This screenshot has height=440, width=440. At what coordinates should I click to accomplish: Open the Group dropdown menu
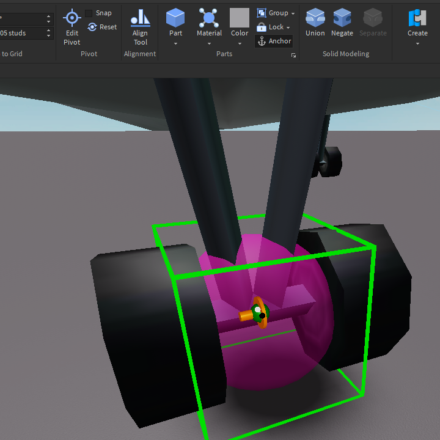coord(293,13)
